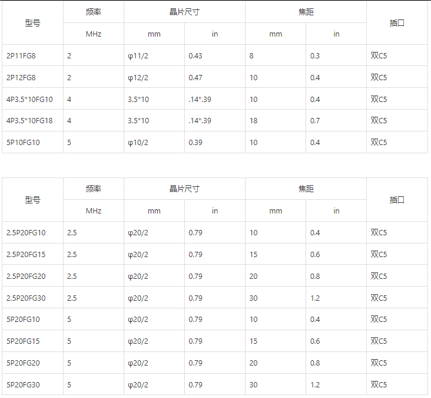Select the 4P3.5*10FG18 model entry
Image resolution: width=431 pixels, height=398 pixels.
[29, 121]
